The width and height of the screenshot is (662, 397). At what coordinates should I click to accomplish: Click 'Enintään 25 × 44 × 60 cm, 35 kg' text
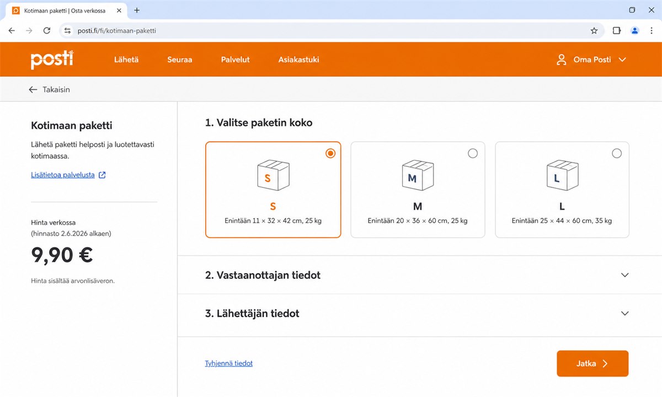tap(562, 221)
